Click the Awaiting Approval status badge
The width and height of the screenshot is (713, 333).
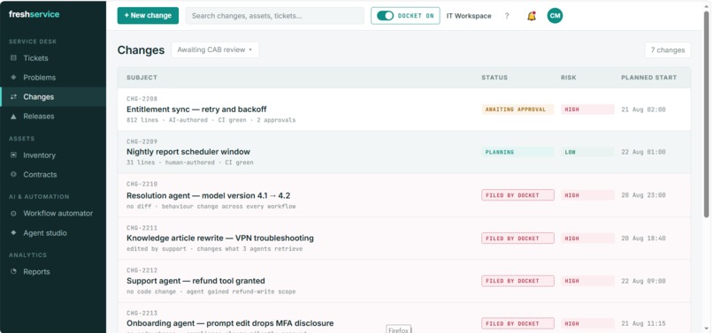point(517,110)
